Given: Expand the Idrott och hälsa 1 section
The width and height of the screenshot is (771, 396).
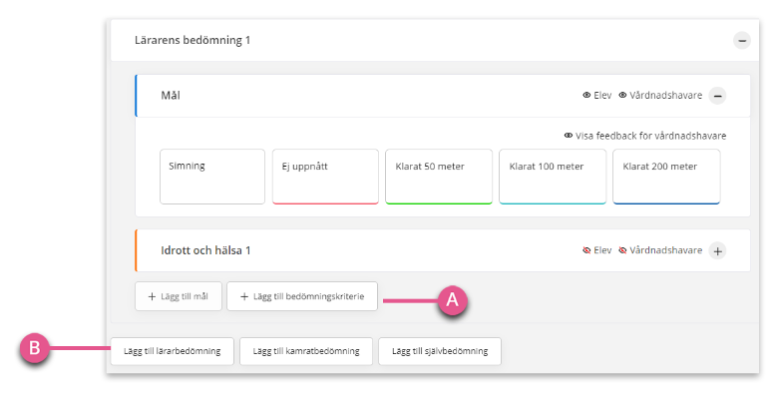Looking at the screenshot, I should coord(717,251).
